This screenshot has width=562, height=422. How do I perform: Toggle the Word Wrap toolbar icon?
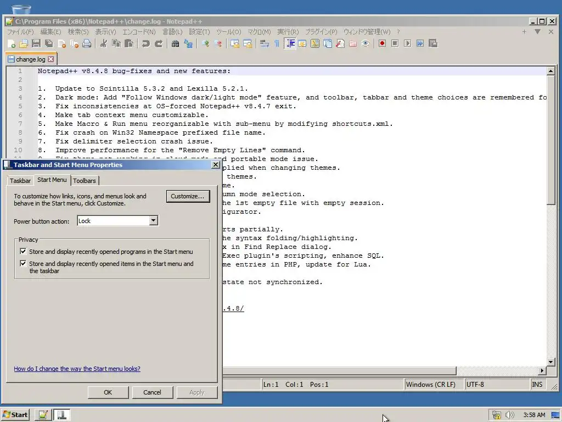click(x=265, y=44)
